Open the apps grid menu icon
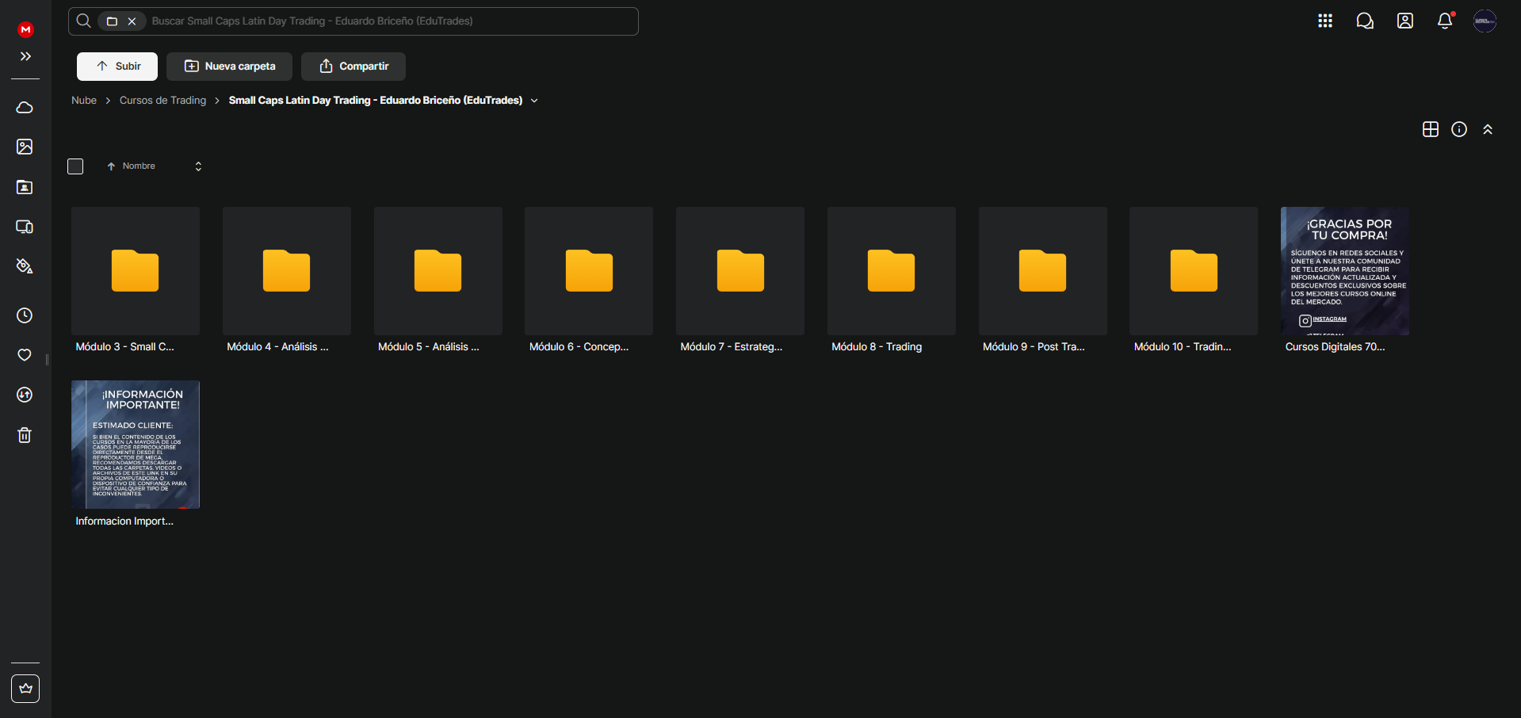This screenshot has height=718, width=1521. click(x=1324, y=21)
